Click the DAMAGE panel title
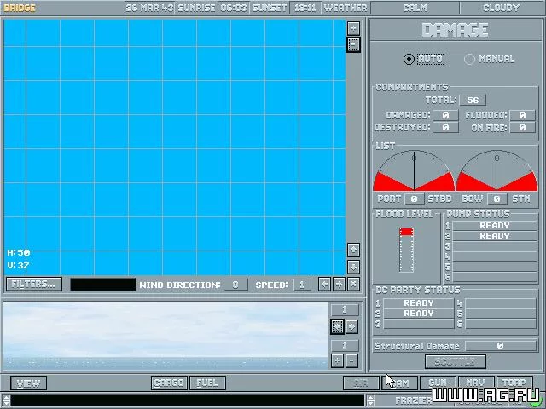The width and height of the screenshot is (546, 409). 455,30
